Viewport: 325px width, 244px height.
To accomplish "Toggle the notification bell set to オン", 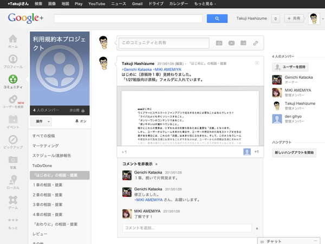I will 81,121.
